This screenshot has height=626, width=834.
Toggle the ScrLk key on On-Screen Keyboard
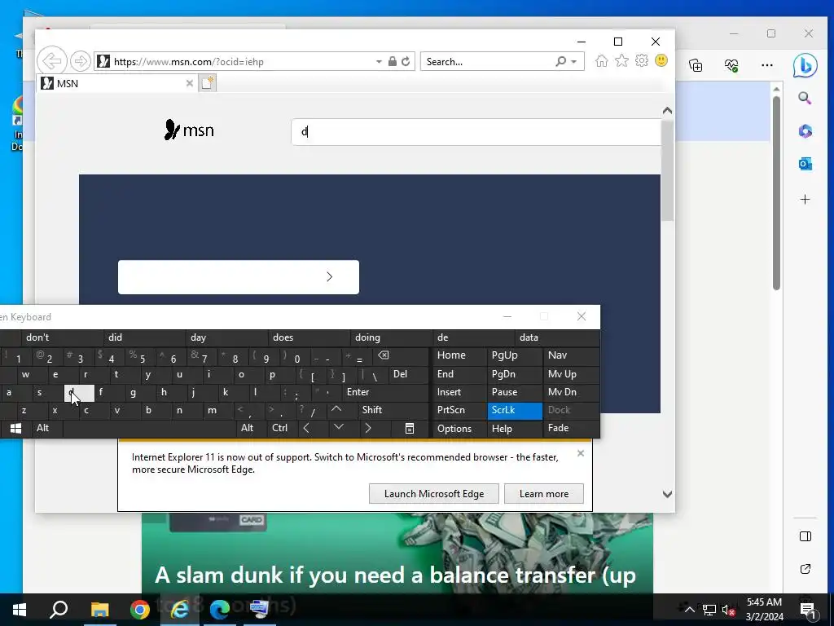[x=515, y=411]
